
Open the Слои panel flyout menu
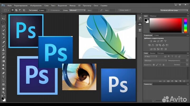click(x=188, y=53)
